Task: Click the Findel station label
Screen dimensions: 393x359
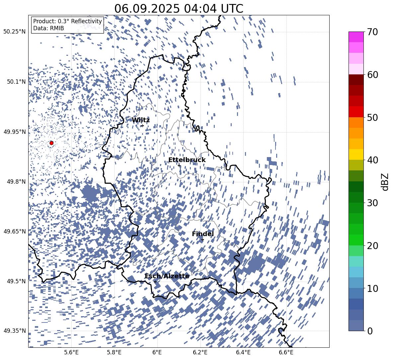Action: [x=203, y=234]
